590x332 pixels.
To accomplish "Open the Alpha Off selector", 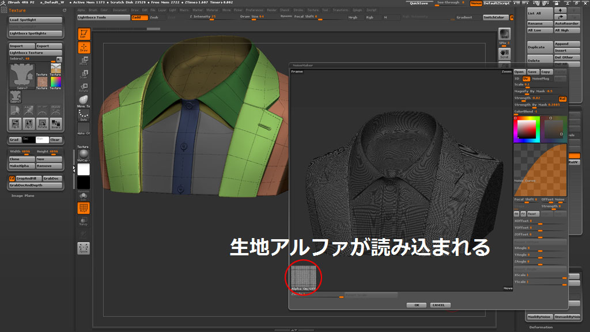I will click(84, 129).
